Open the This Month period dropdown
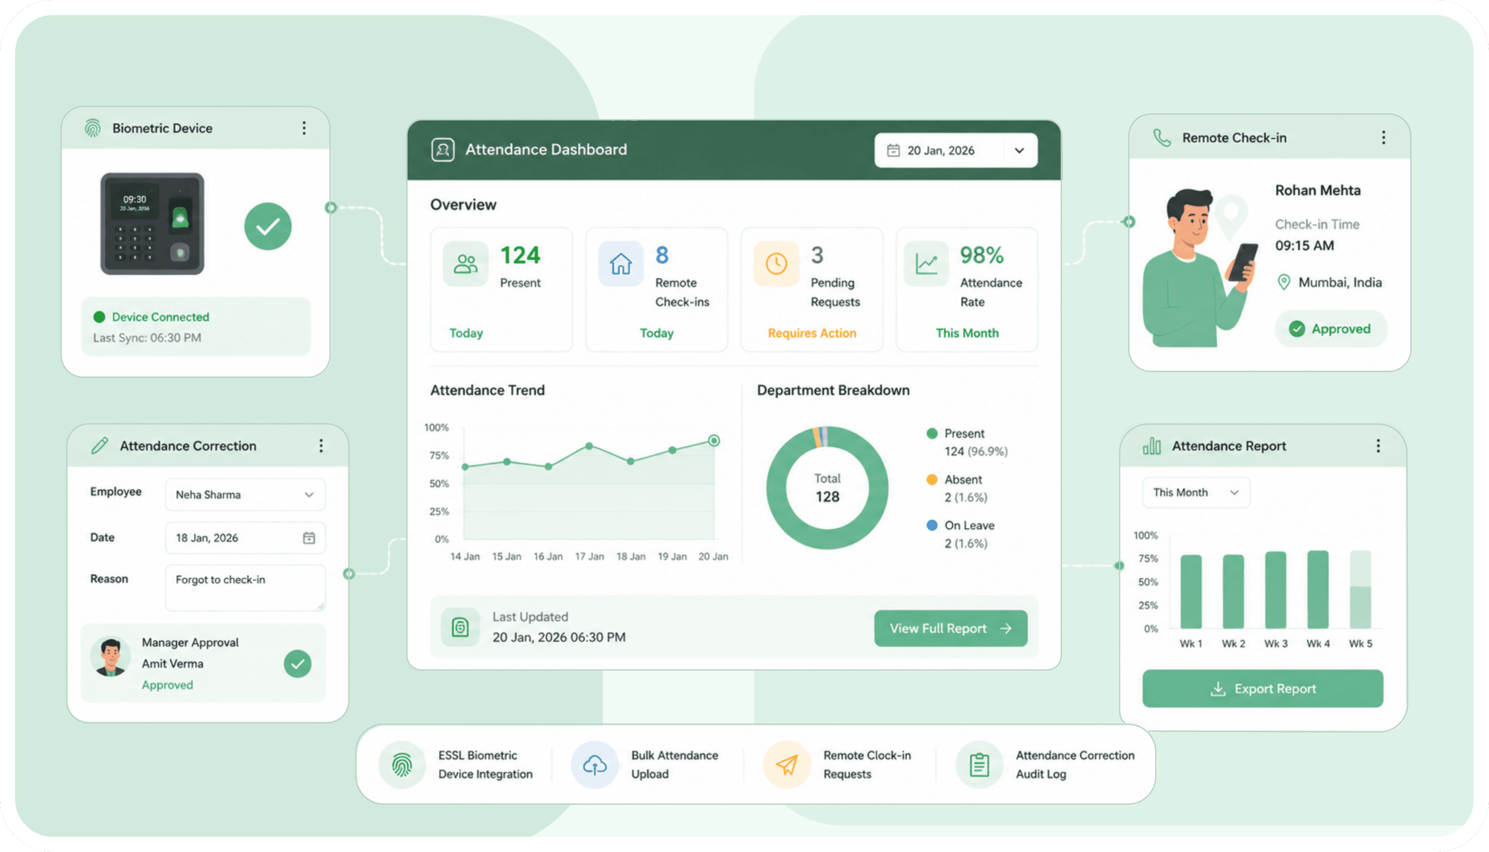 [x=1196, y=493]
